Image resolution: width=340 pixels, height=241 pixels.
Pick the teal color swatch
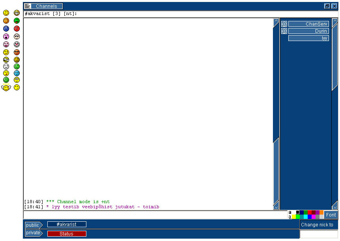302,217
